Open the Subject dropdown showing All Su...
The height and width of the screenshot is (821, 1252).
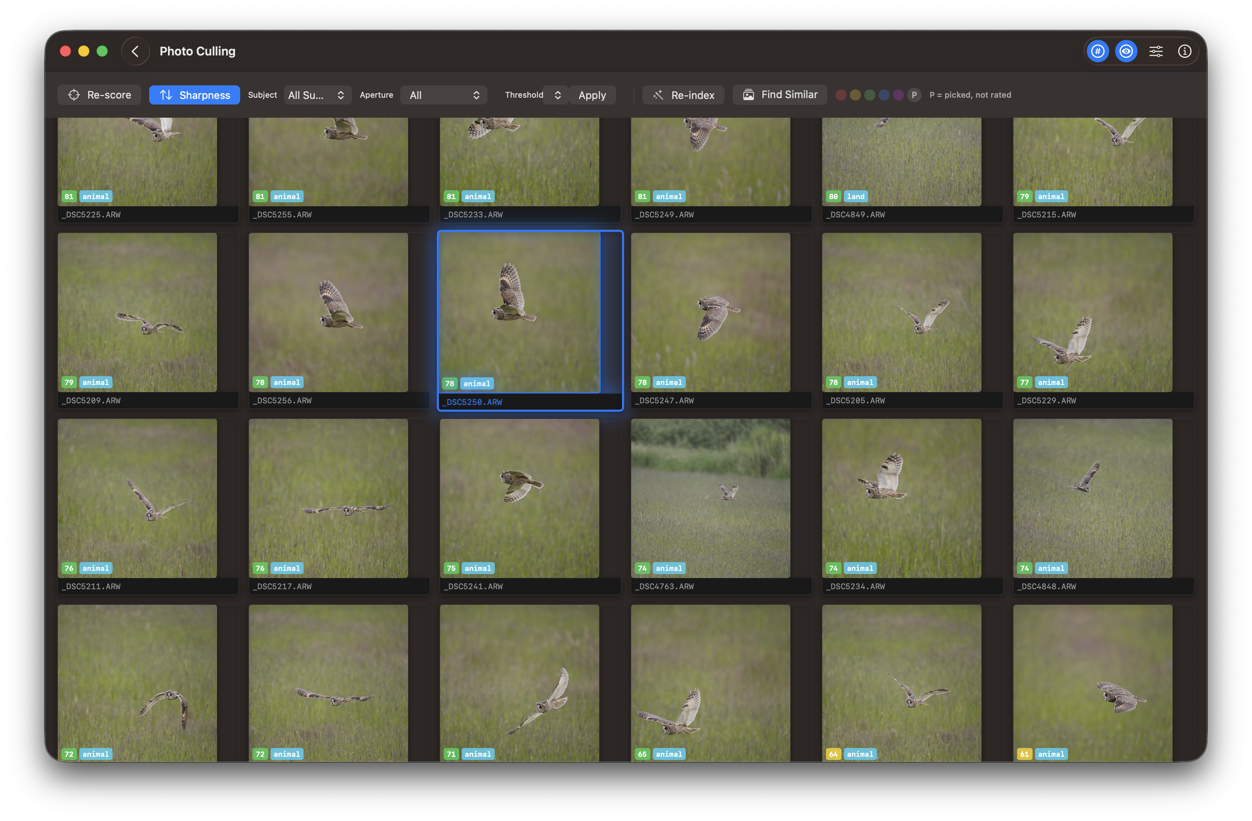click(x=317, y=95)
